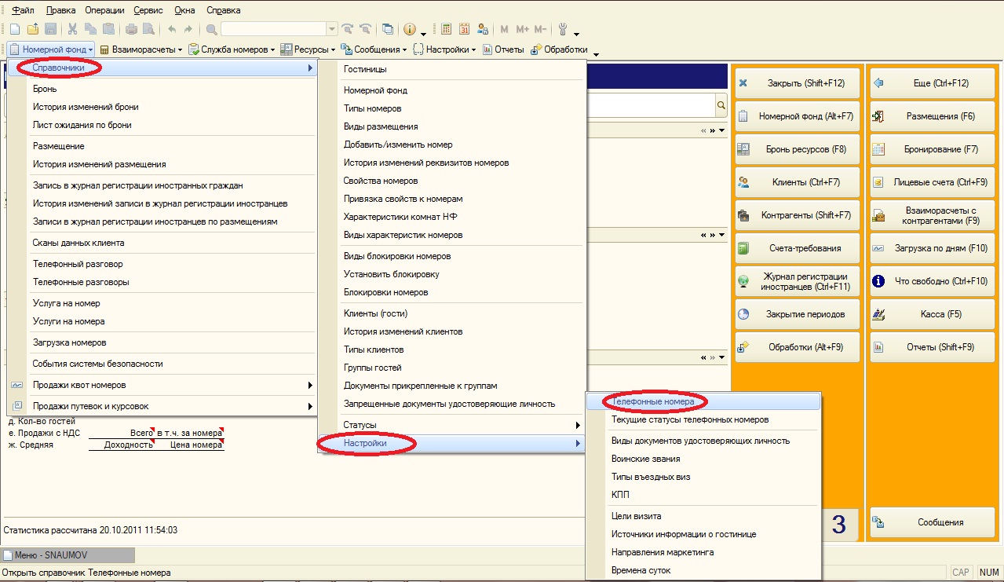Open the Файл menu

point(22,10)
